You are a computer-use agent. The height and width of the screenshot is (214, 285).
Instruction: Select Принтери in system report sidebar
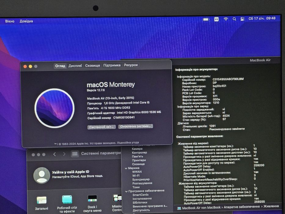(139, 160)
